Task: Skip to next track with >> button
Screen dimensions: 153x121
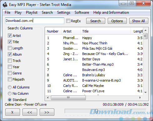Action: (47, 112)
